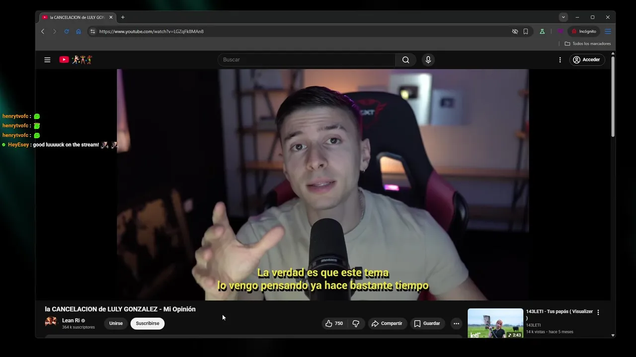Click scrollbar down arrow
The image size is (636, 357).
[613, 335]
